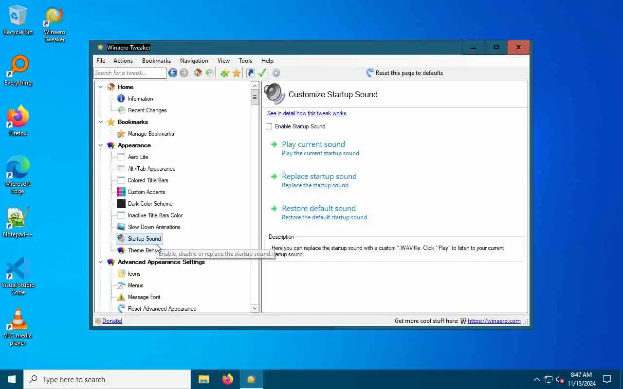Image resolution: width=623 pixels, height=389 pixels.
Task: Open Recent Changes in tree
Action: tap(147, 110)
